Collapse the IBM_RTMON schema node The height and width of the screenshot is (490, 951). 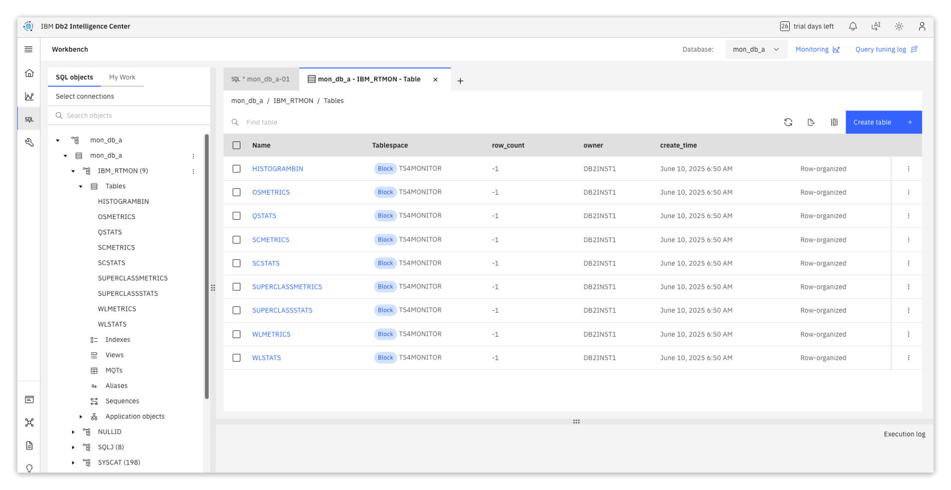[73, 171]
